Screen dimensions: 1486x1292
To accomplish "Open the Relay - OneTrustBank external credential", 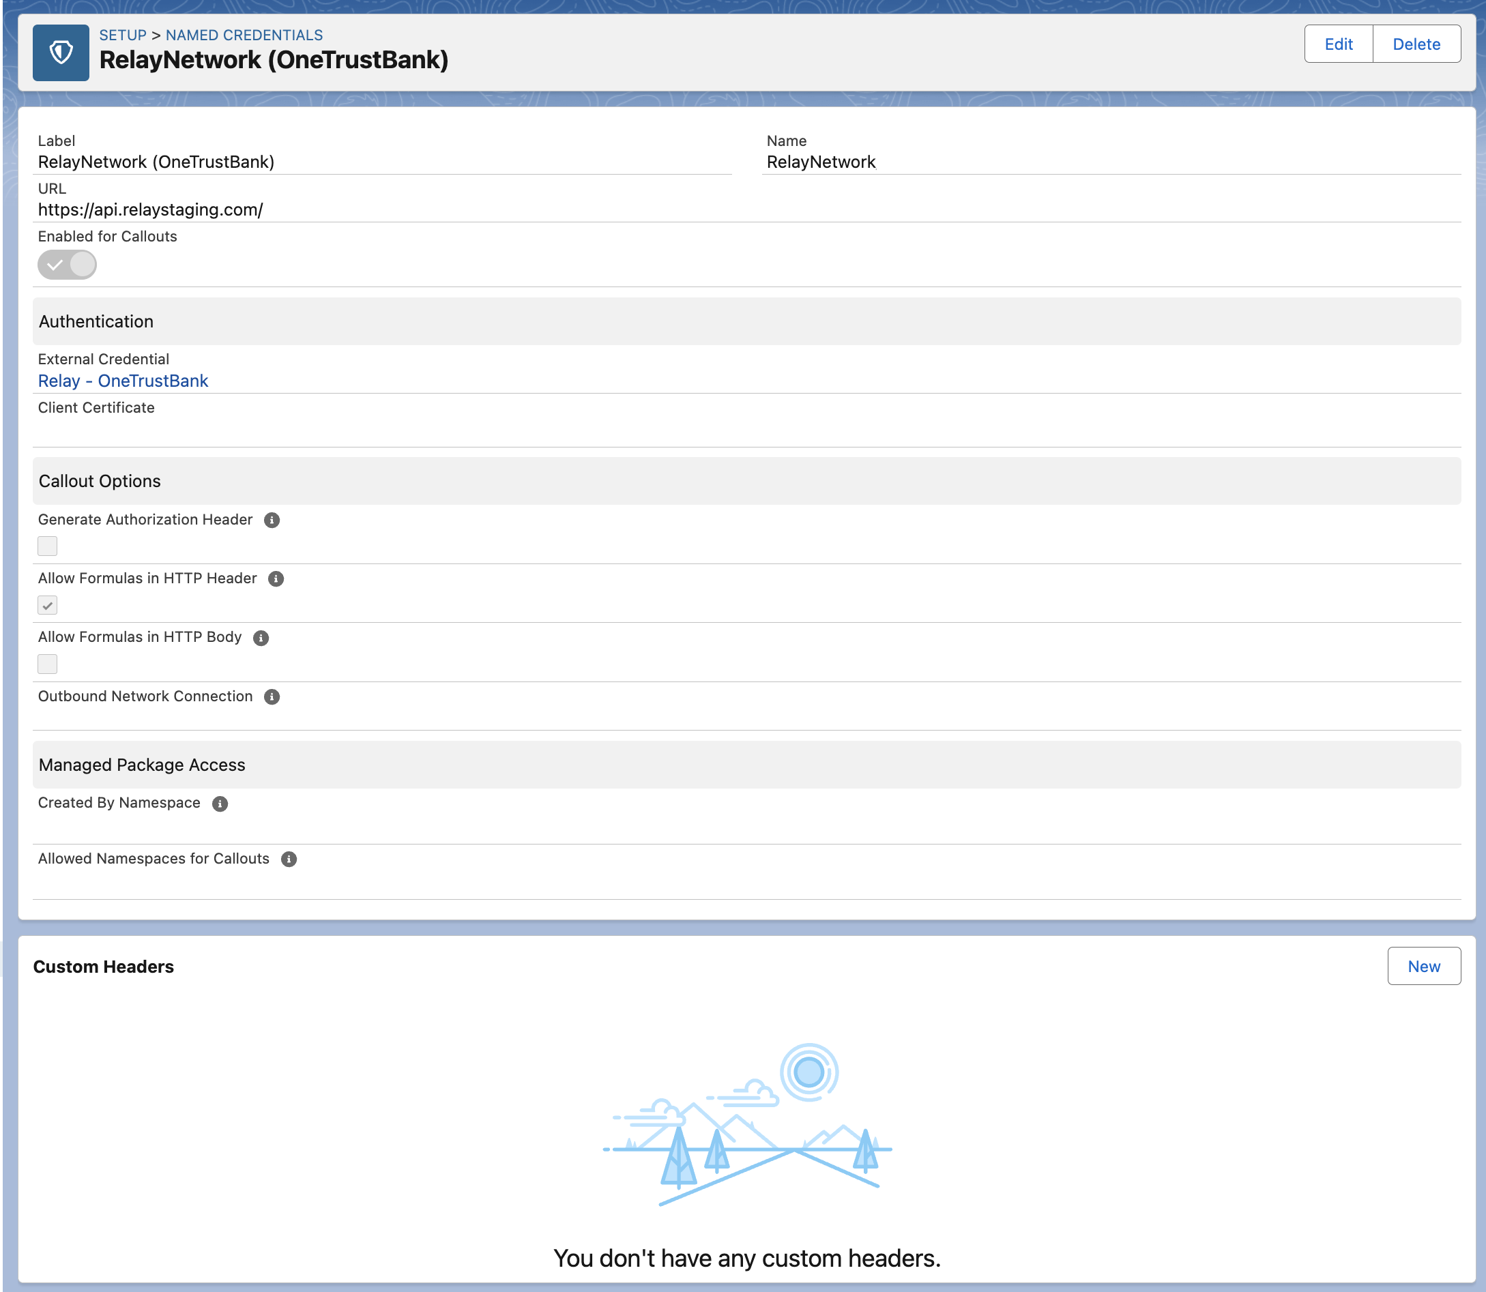I will [123, 381].
